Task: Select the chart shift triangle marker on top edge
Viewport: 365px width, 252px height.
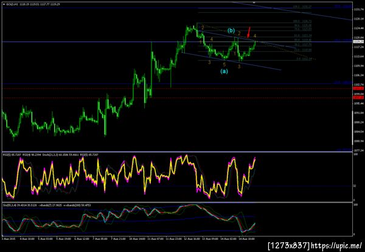Action: [x=254, y=2]
